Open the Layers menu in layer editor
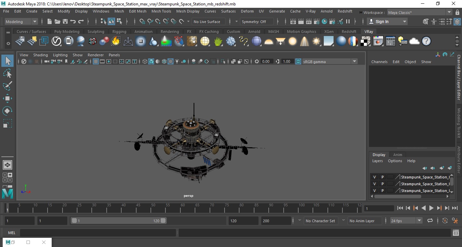462x247 pixels. pos(377,161)
